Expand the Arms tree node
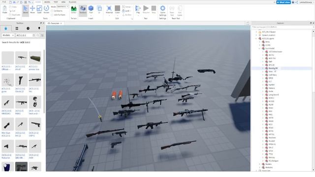 259,42
